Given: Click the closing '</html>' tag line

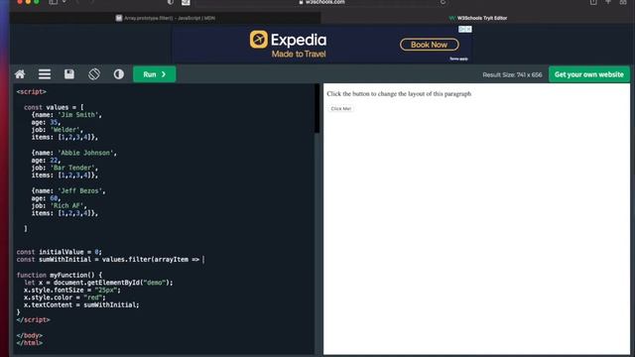Looking at the screenshot, I should [30, 343].
